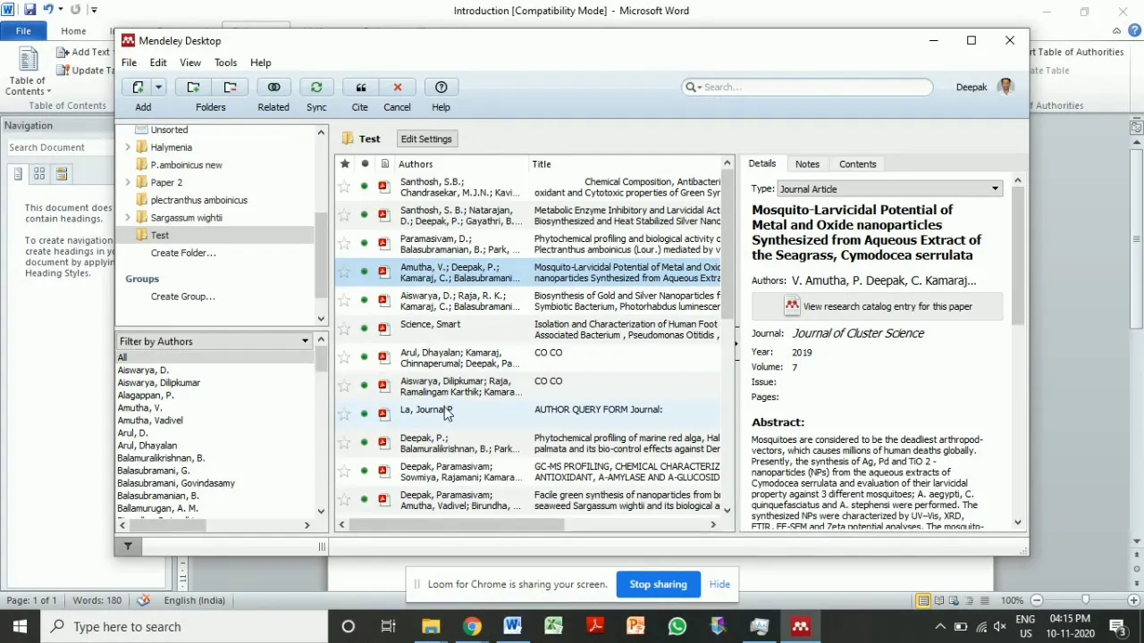Collapse the details panel splitter arrow
This screenshot has height=643, width=1144.
736,343
